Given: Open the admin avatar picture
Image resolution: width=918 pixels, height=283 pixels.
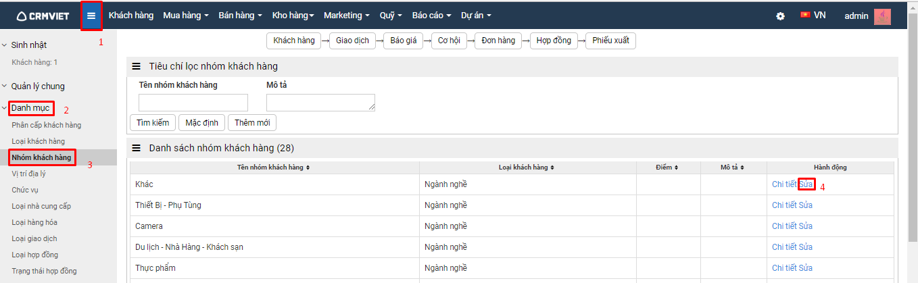Looking at the screenshot, I should (882, 16).
